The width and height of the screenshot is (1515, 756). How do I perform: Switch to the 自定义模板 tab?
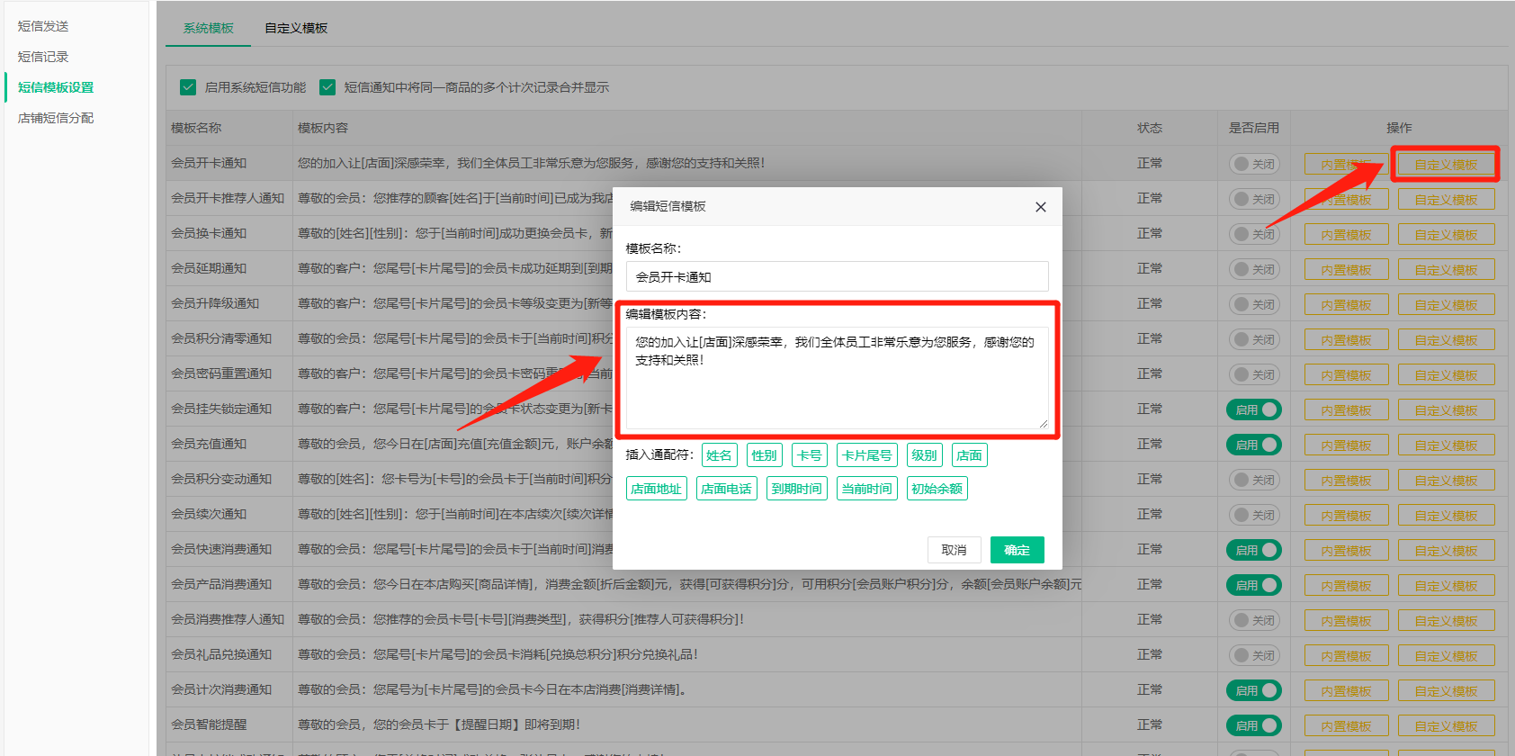[296, 28]
